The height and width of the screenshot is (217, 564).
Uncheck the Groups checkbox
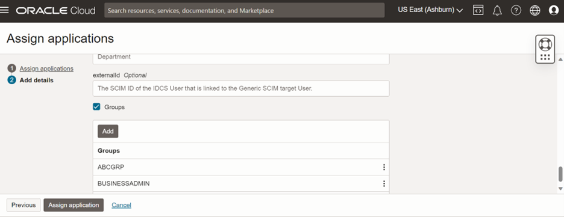(x=96, y=106)
